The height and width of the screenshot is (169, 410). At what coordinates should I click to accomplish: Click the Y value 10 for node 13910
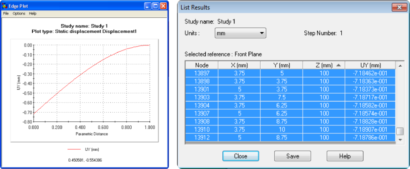point(282,130)
